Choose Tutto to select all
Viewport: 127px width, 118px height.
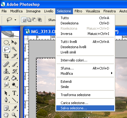pos(85,18)
